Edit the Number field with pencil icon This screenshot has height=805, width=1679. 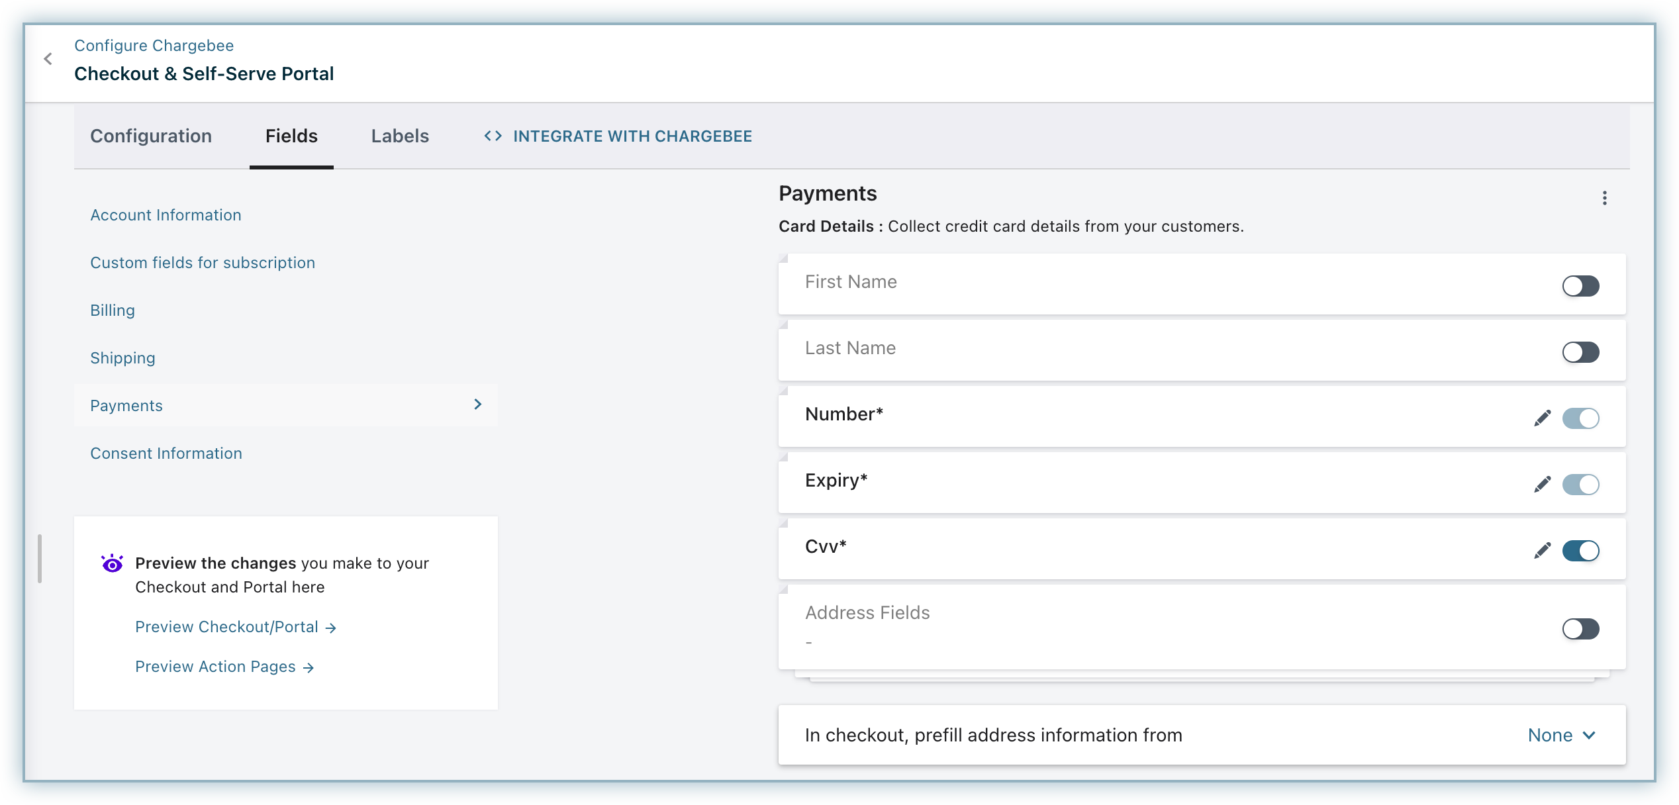pos(1542,418)
